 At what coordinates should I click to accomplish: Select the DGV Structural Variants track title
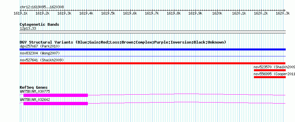[123, 42]
